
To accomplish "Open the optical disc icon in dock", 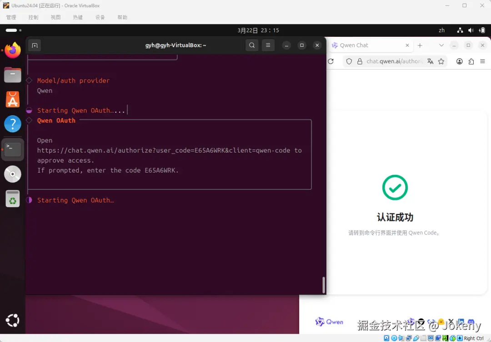I will (13, 174).
